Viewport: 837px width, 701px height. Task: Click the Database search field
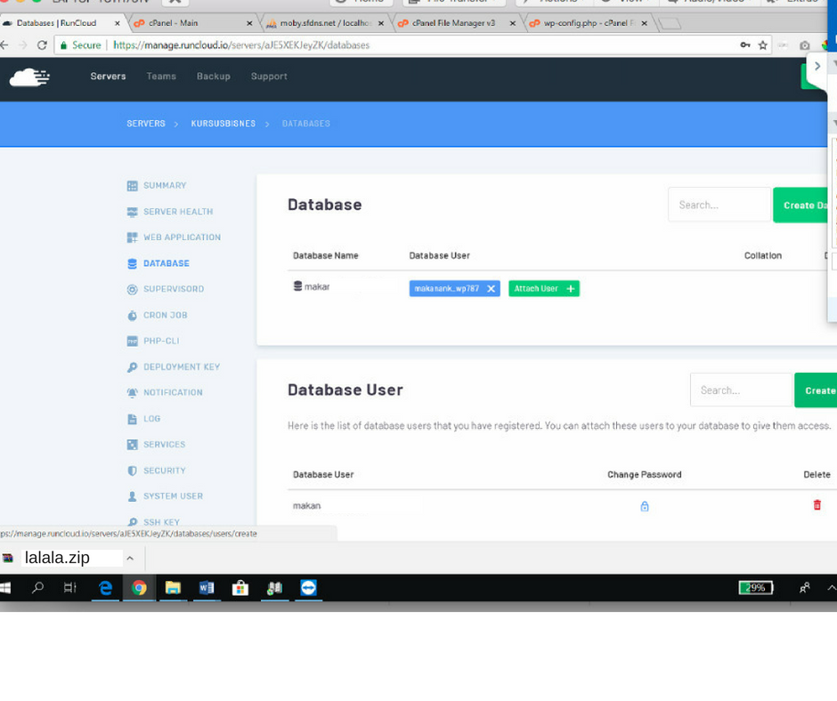click(x=719, y=205)
